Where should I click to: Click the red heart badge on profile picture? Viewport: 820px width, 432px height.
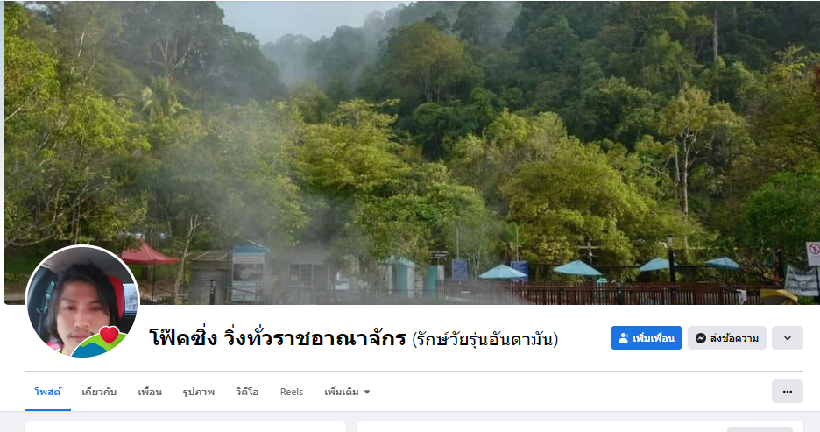click(110, 334)
